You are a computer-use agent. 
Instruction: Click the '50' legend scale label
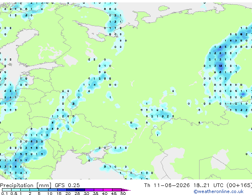[123, 193]
